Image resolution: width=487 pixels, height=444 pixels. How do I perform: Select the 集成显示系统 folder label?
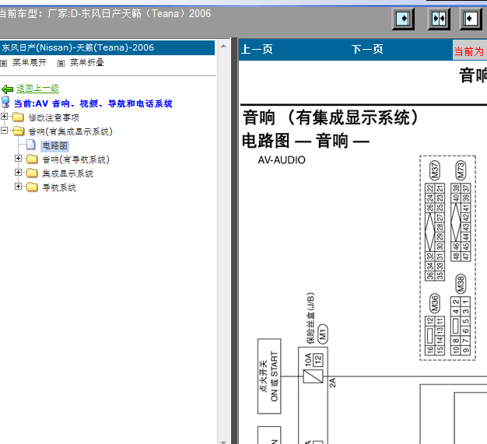pos(68,173)
